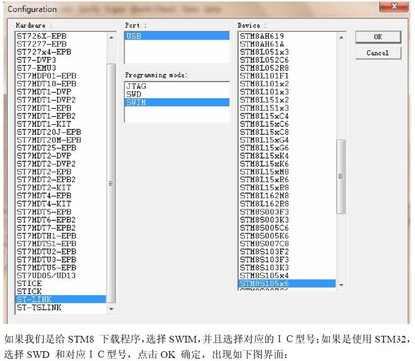Select STM8S005C6 device
415x361 pixels.
point(287,228)
